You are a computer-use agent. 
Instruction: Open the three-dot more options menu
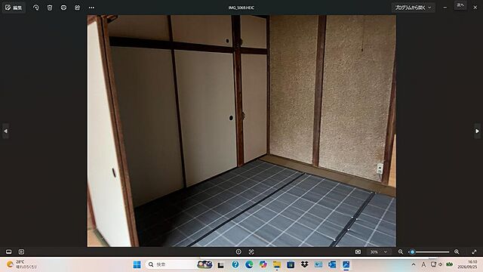pos(91,8)
